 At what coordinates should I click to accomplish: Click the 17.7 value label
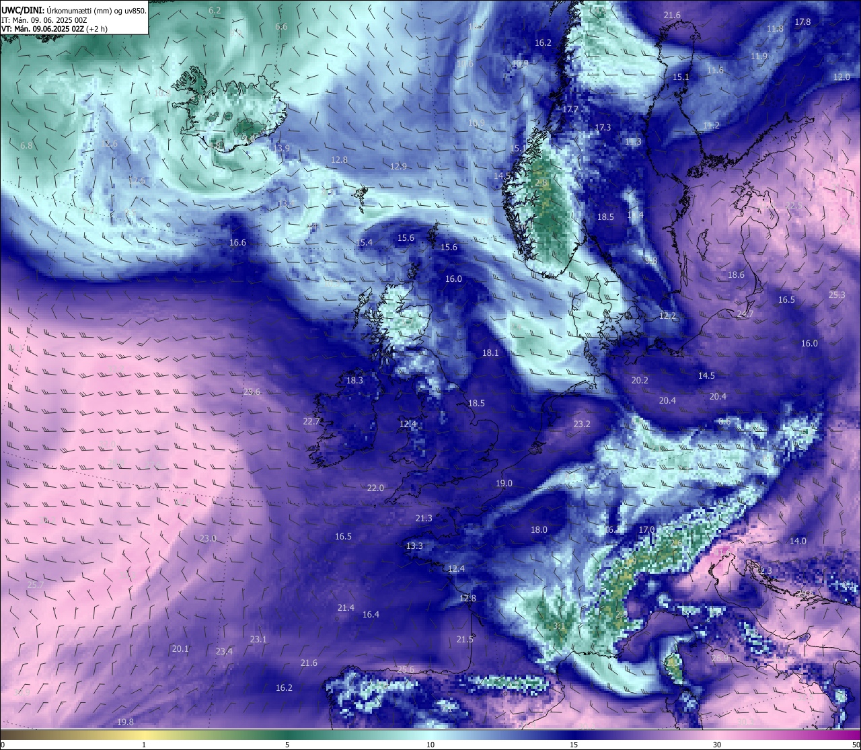point(570,109)
